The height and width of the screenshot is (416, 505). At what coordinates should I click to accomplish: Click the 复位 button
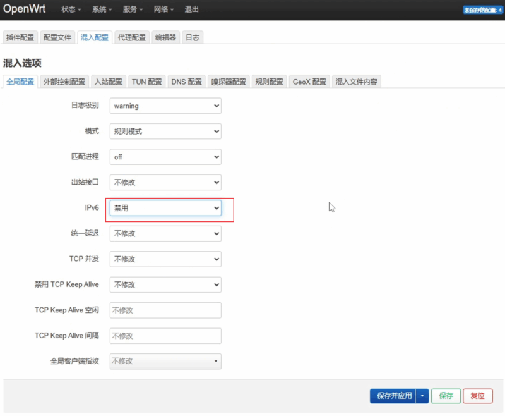click(x=478, y=396)
